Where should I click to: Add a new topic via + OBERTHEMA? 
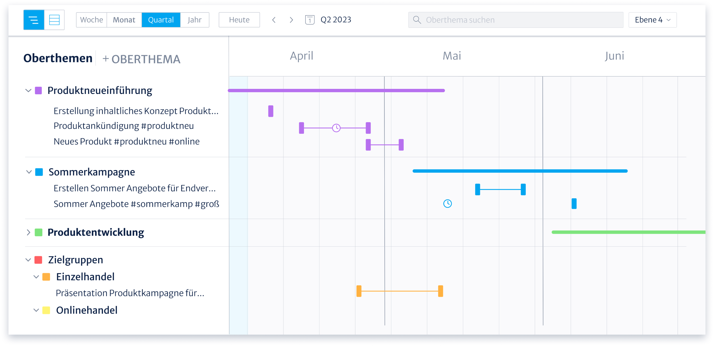click(x=141, y=59)
